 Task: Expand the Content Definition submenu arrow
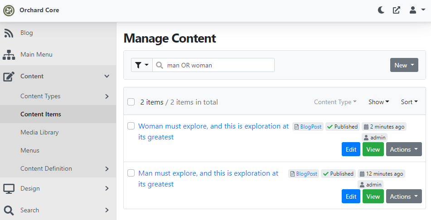point(107,169)
